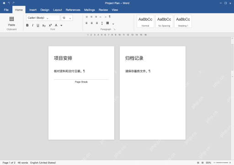234x165 pixels.
Task: Click the Undo icon in title bar
Action: click(x=9, y=3)
